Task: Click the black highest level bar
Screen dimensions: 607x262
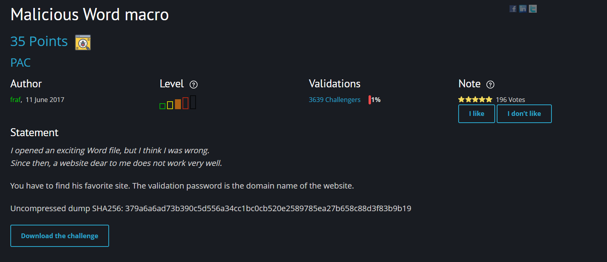Action: (193, 102)
